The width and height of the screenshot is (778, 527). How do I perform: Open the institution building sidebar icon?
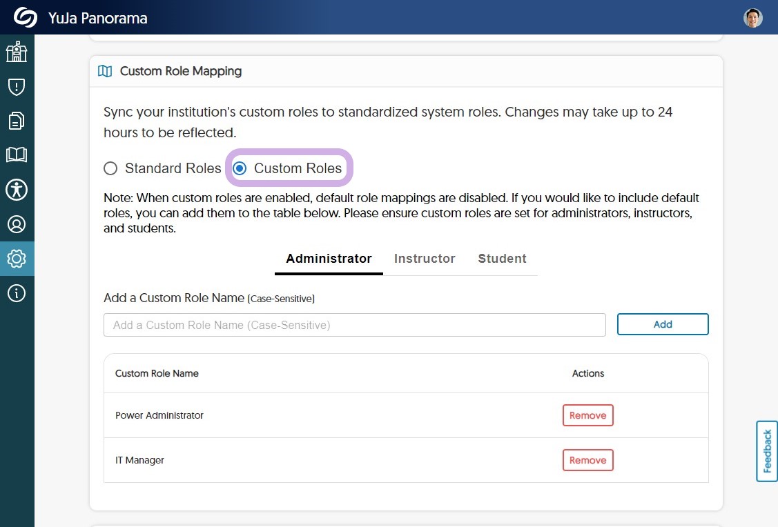pos(17,52)
